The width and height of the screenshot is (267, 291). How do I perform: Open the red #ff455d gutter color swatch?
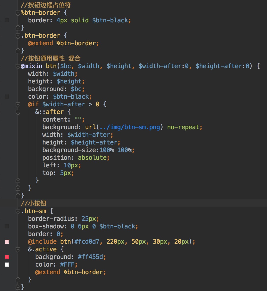[x=7, y=257]
